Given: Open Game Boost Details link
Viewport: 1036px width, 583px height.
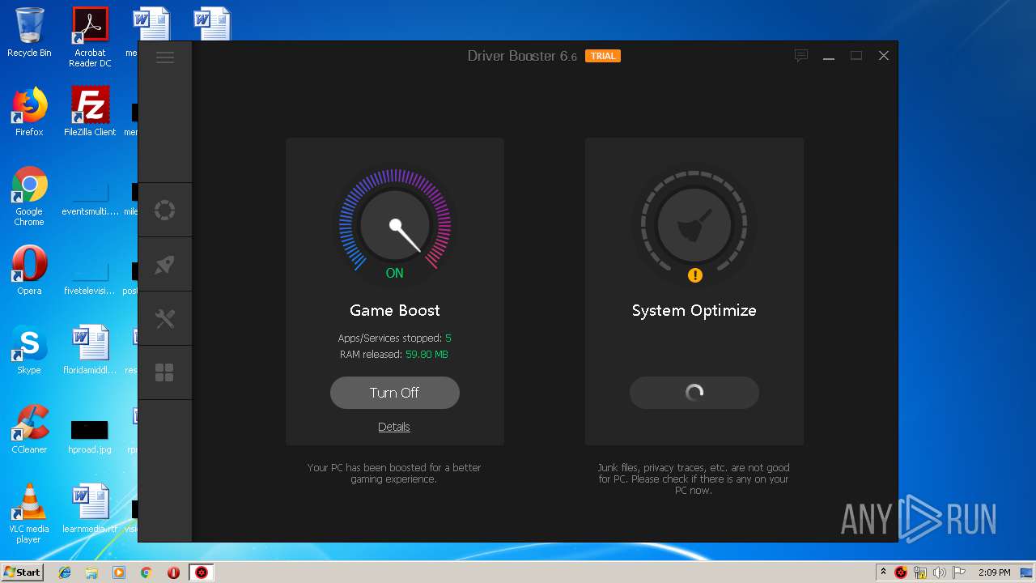Looking at the screenshot, I should pyautogui.click(x=394, y=427).
